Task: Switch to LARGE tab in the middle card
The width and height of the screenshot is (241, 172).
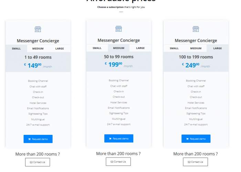Action: [140, 48]
